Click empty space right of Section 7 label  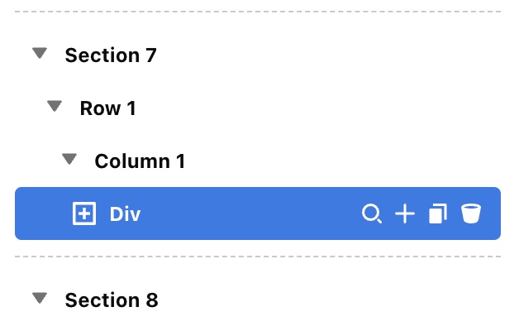(x=331, y=55)
